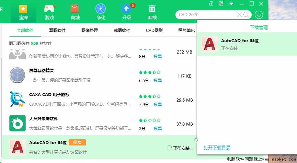Open the title bar dropdown menu arrow
Image resolution: width=297 pixels, height=163 pixels.
coord(231,3)
